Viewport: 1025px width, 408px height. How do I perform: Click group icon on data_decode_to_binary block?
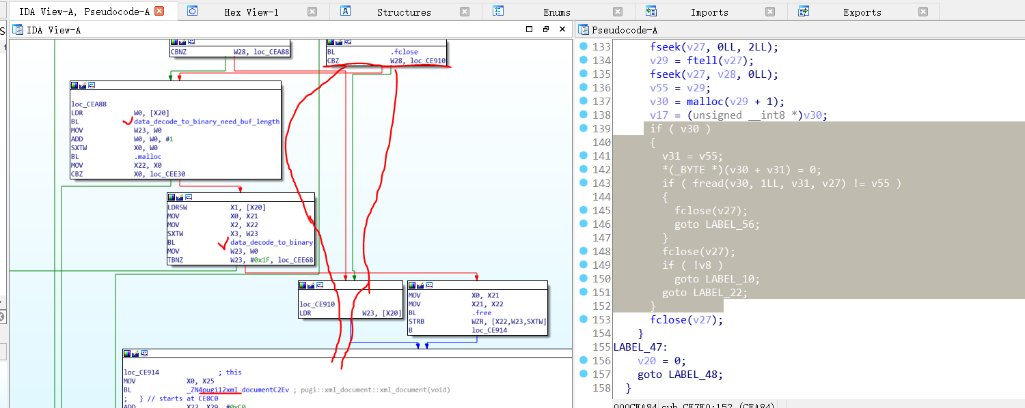(x=188, y=196)
